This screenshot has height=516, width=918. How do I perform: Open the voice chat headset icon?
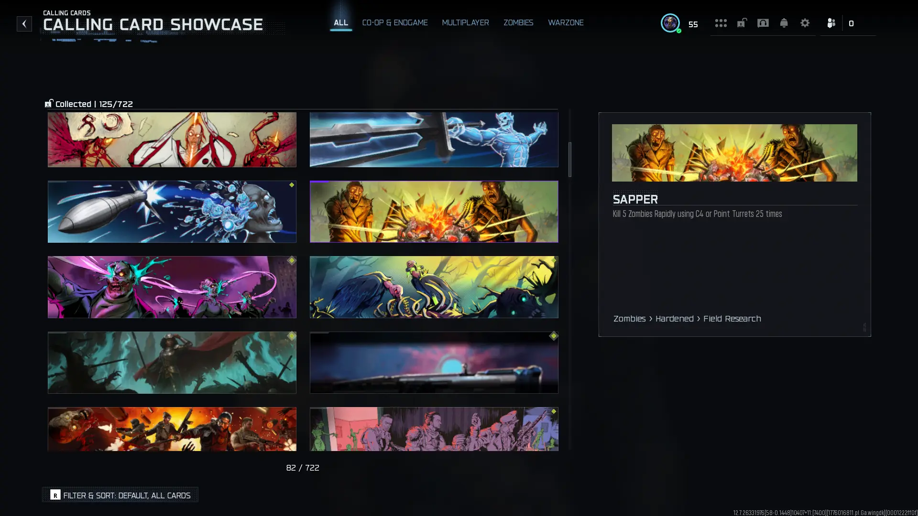[x=763, y=23]
